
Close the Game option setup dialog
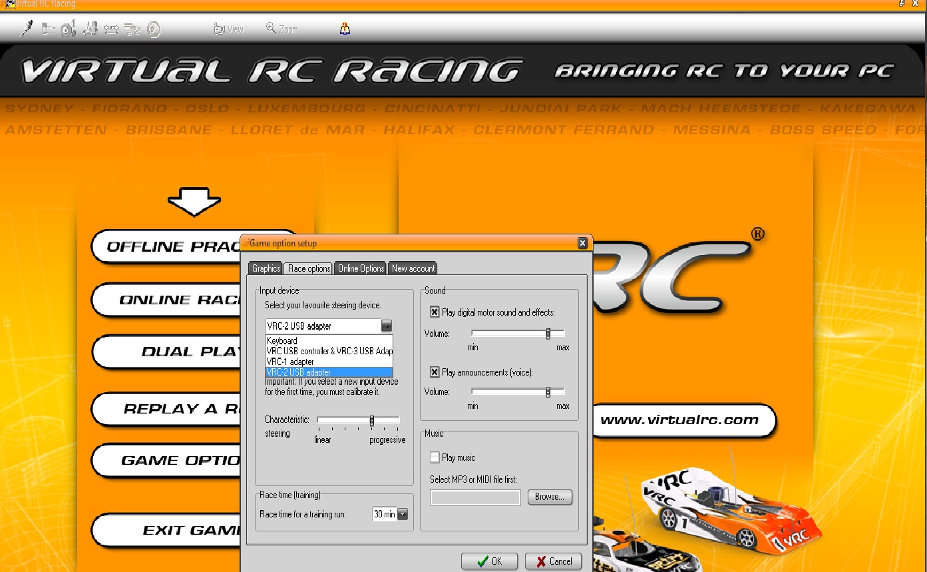[x=582, y=243]
